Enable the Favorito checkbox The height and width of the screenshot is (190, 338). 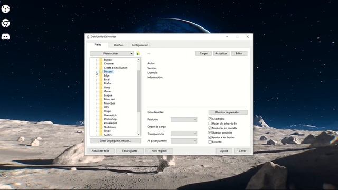coord(210,142)
